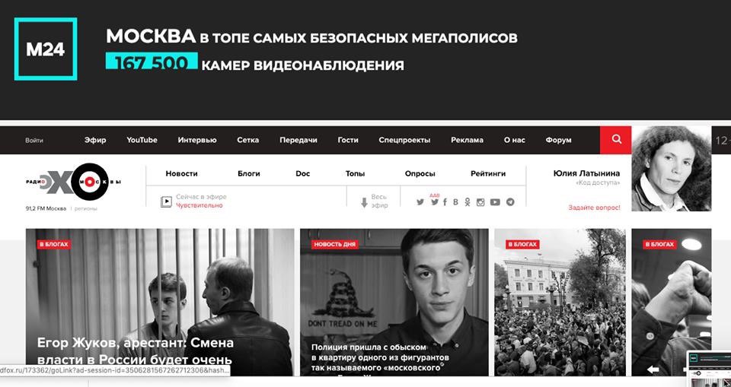This screenshot has width=731, height=387.
Task: Open the Odnoklassniki social icon
Action: tap(467, 202)
